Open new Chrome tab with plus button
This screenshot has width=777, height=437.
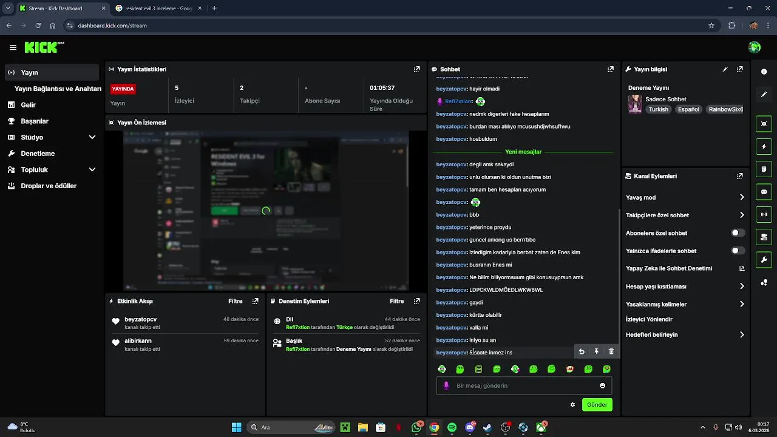(214, 8)
